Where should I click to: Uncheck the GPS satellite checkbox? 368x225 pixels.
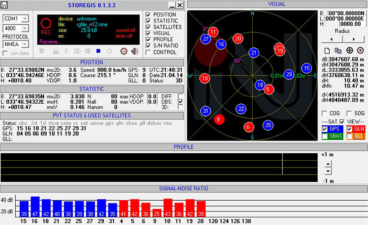tap(324, 129)
